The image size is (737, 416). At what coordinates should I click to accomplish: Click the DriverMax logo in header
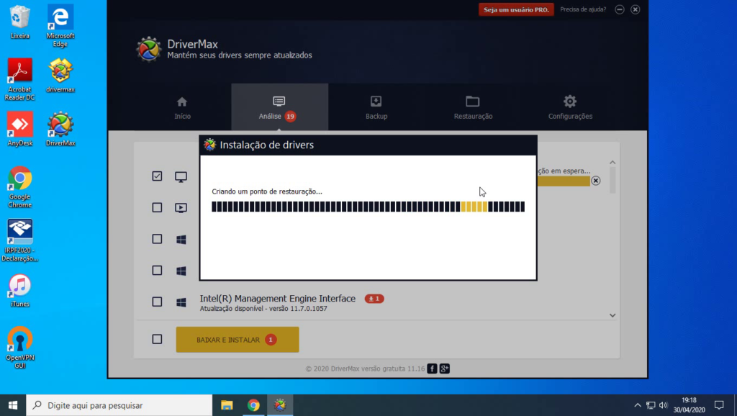pos(148,50)
